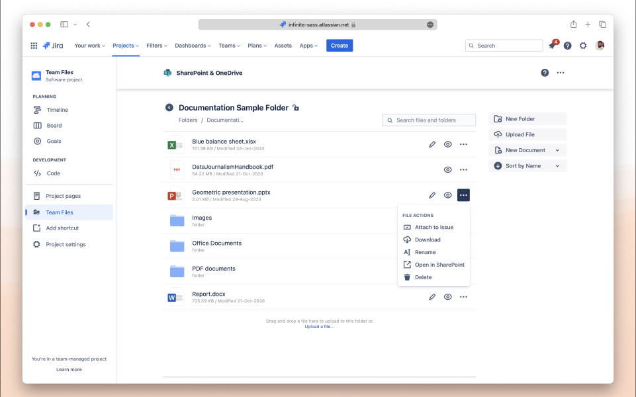Expand the Projects menu
This screenshot has height=397, width=636.
point(126,46)
